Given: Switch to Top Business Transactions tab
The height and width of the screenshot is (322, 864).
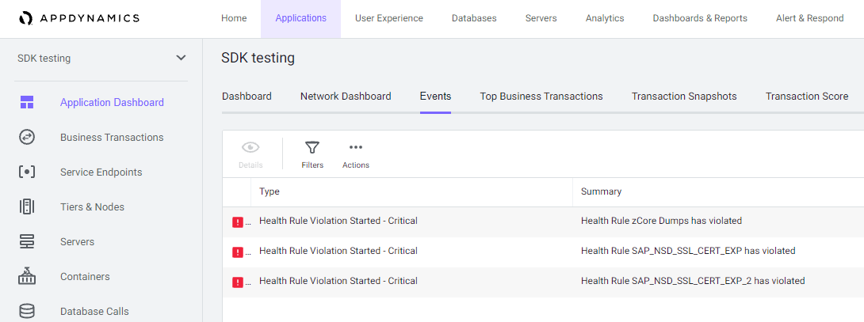Looking at the screenshot, I should (x=541, y=97).
